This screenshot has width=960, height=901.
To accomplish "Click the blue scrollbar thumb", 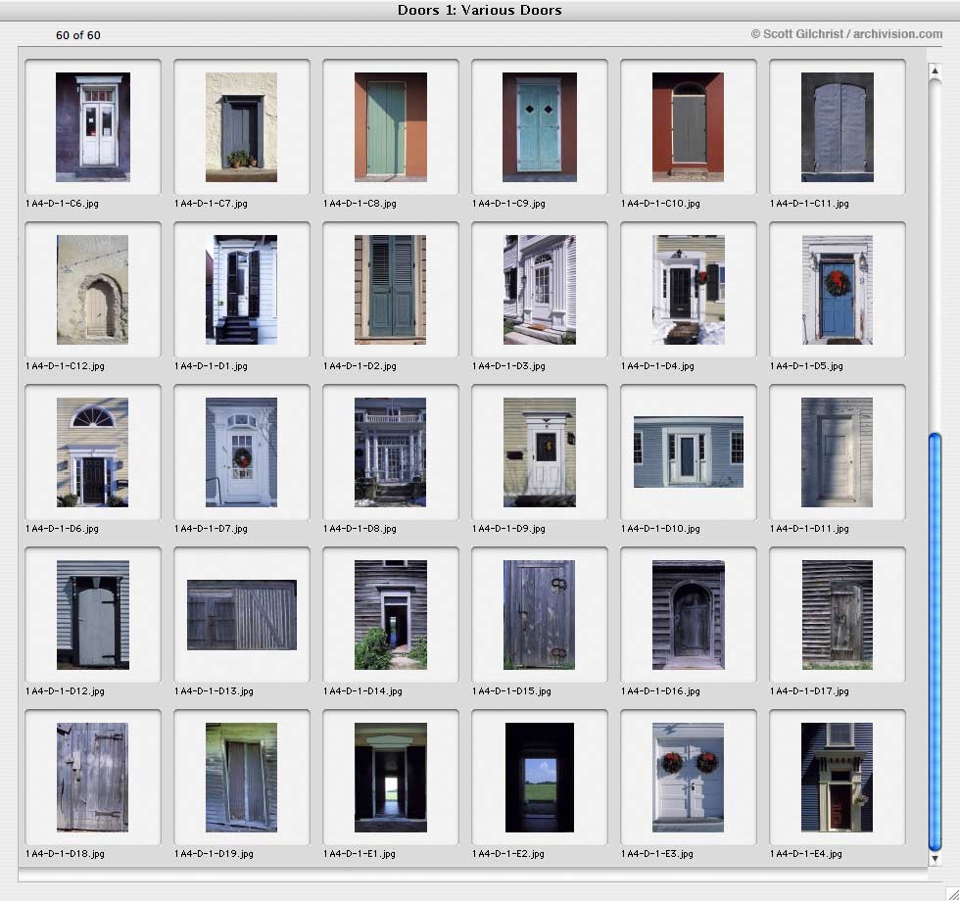I will [935, 641].
